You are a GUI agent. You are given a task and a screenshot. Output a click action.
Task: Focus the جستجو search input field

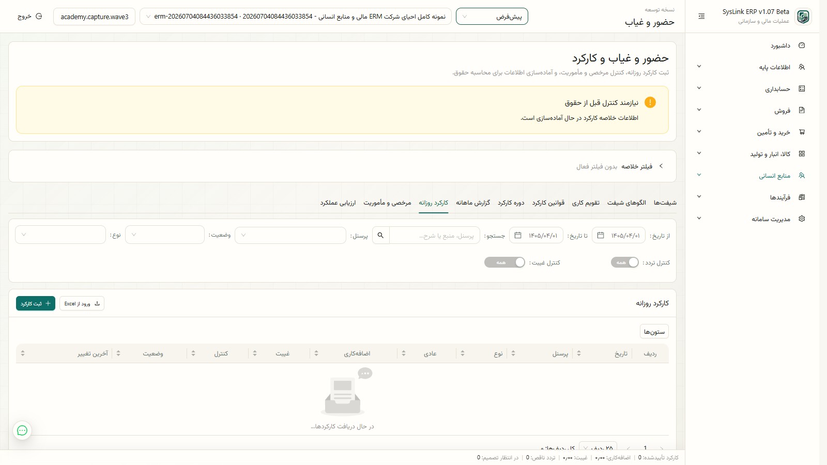(434, 236)
